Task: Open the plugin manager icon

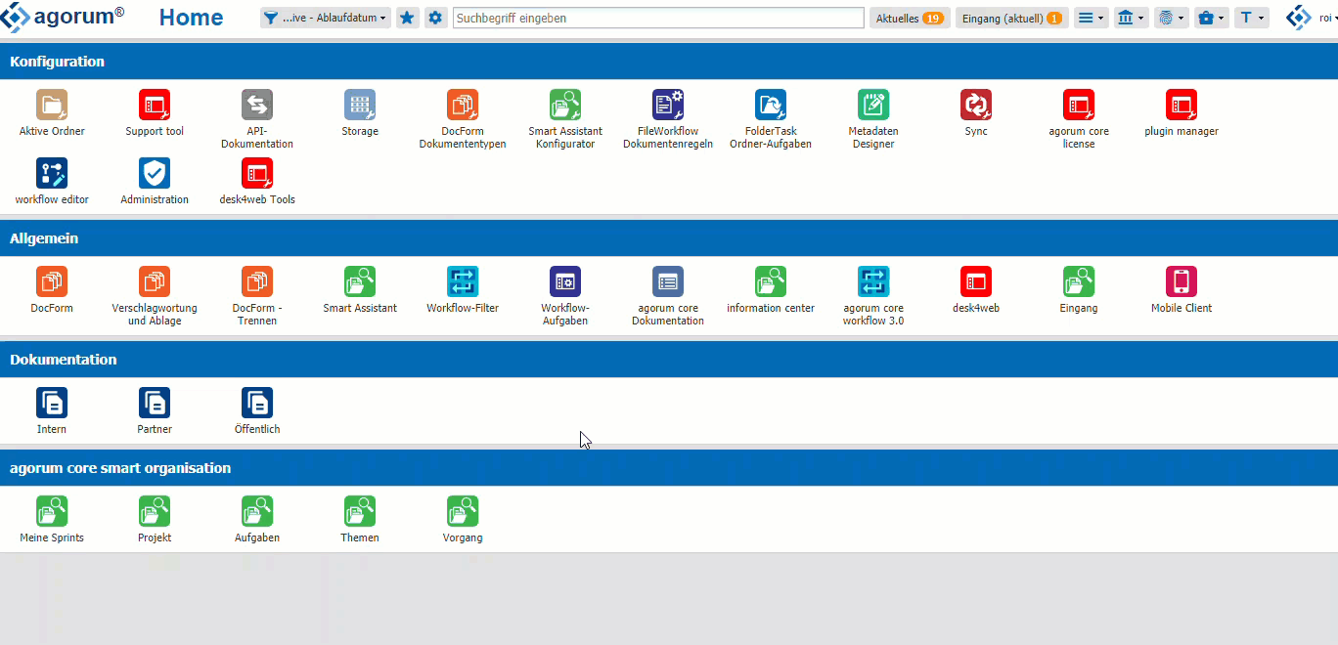Action: (1182, 105)
